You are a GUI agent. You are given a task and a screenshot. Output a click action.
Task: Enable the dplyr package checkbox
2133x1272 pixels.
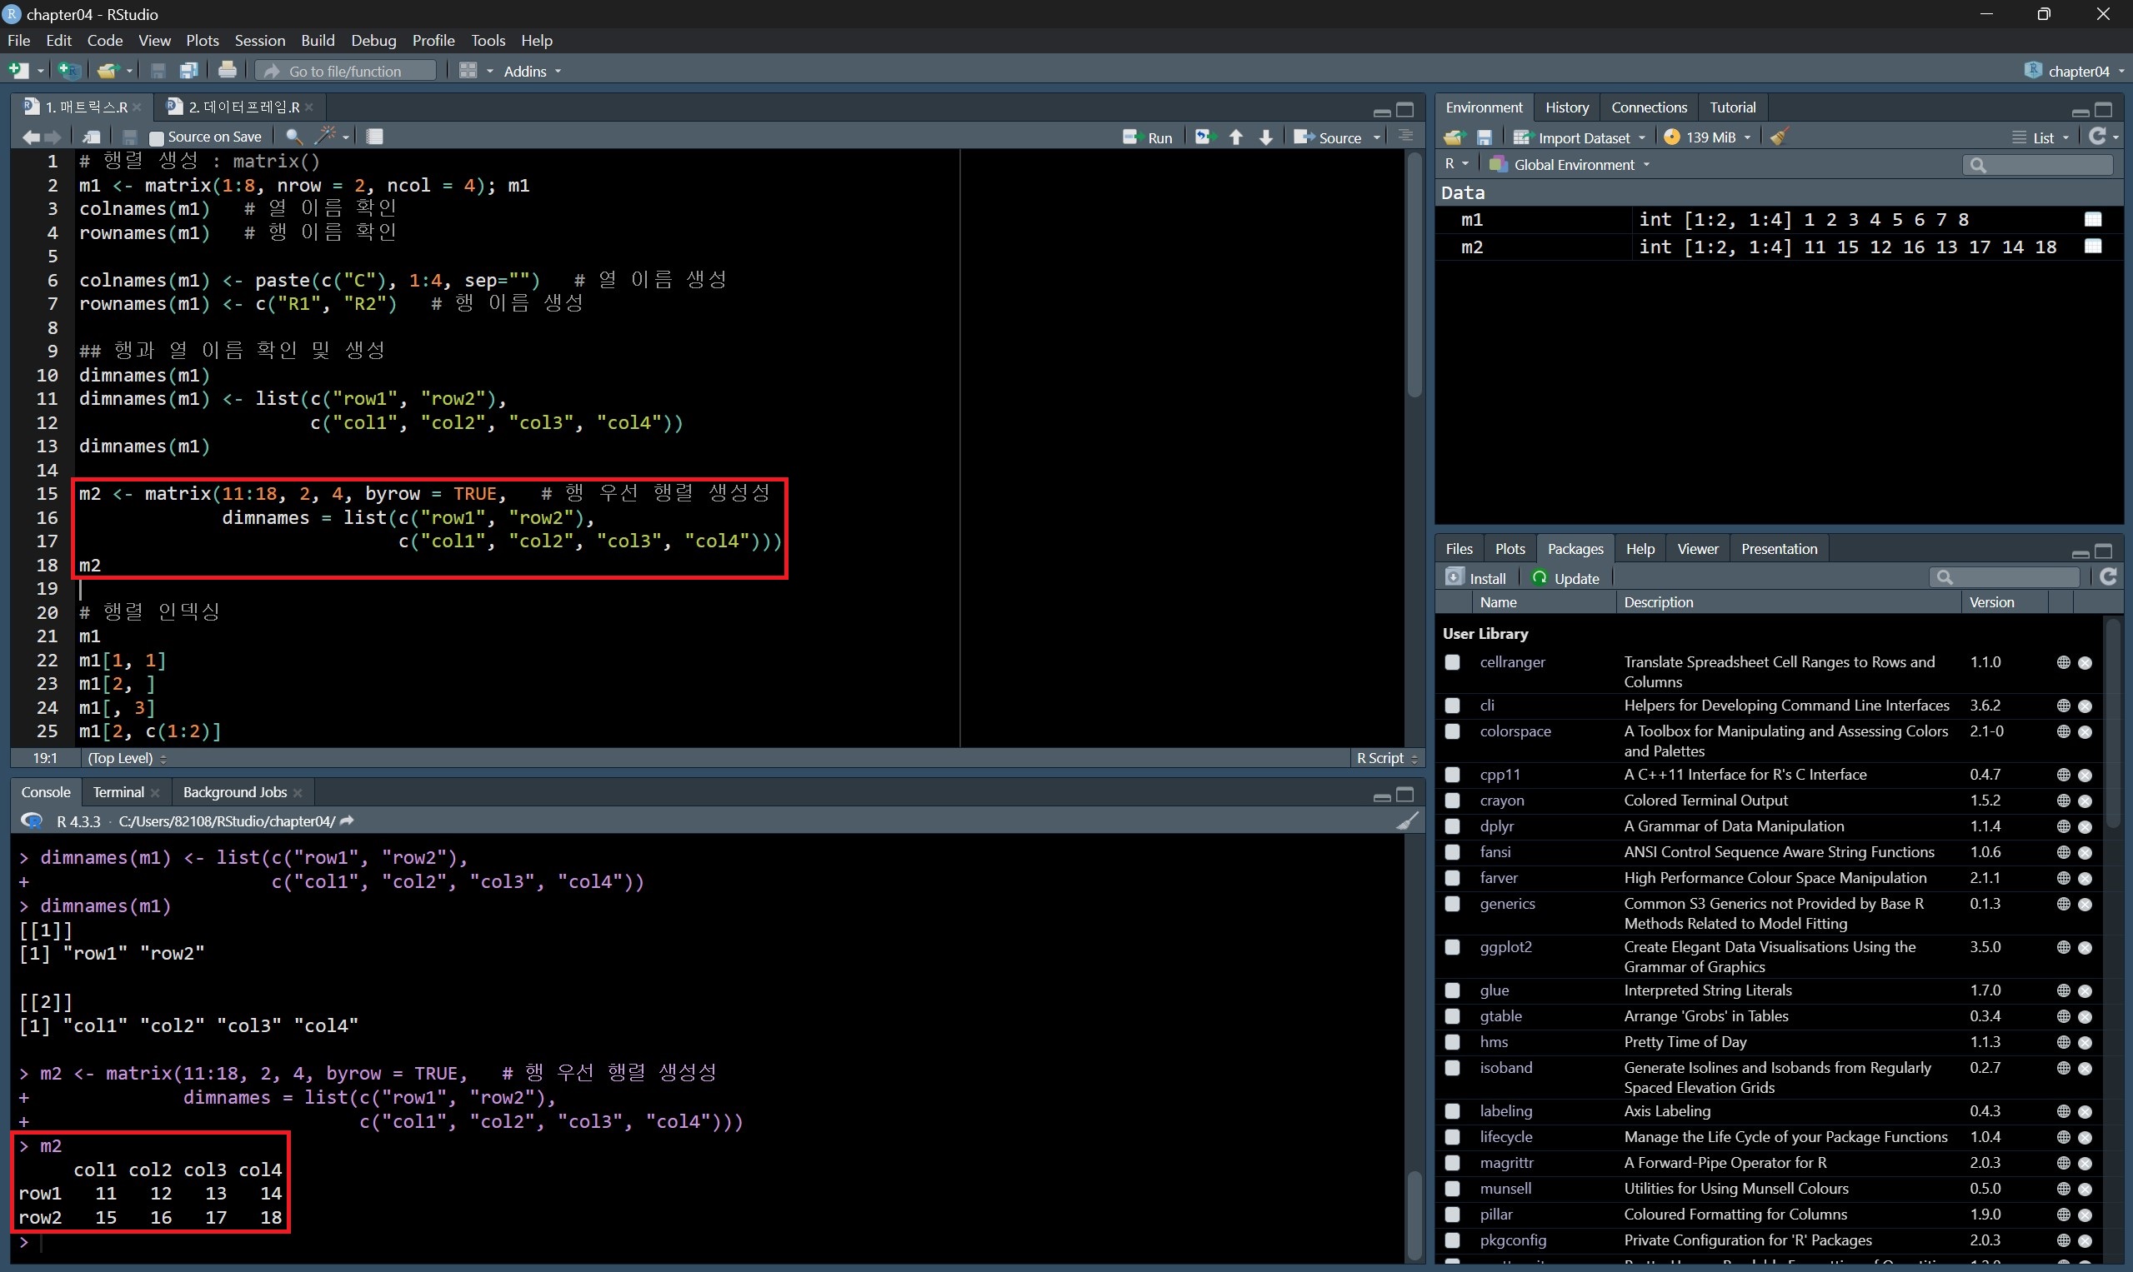coord(1452,826)
